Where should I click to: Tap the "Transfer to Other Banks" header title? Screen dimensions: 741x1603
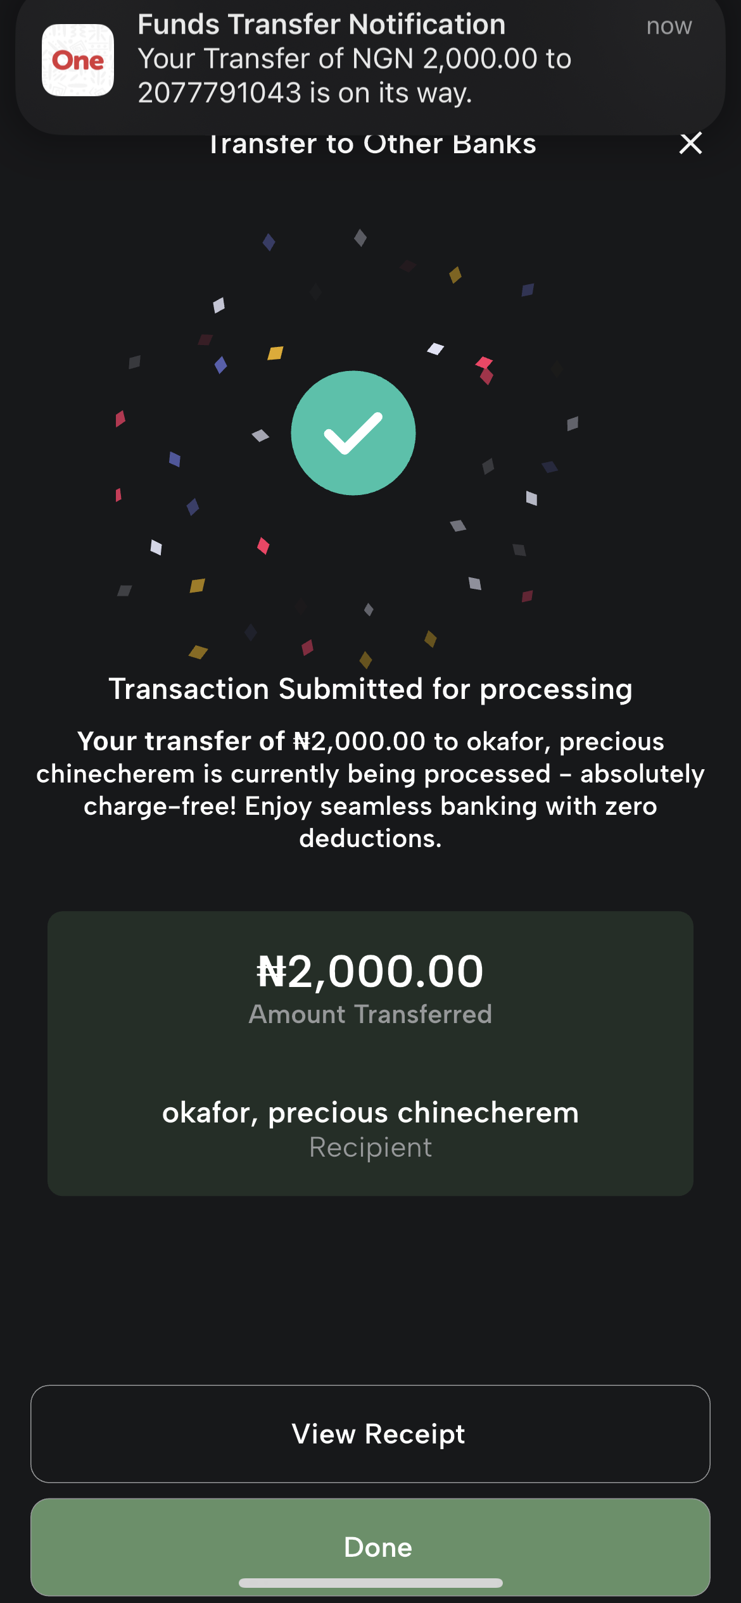[372, 144]
